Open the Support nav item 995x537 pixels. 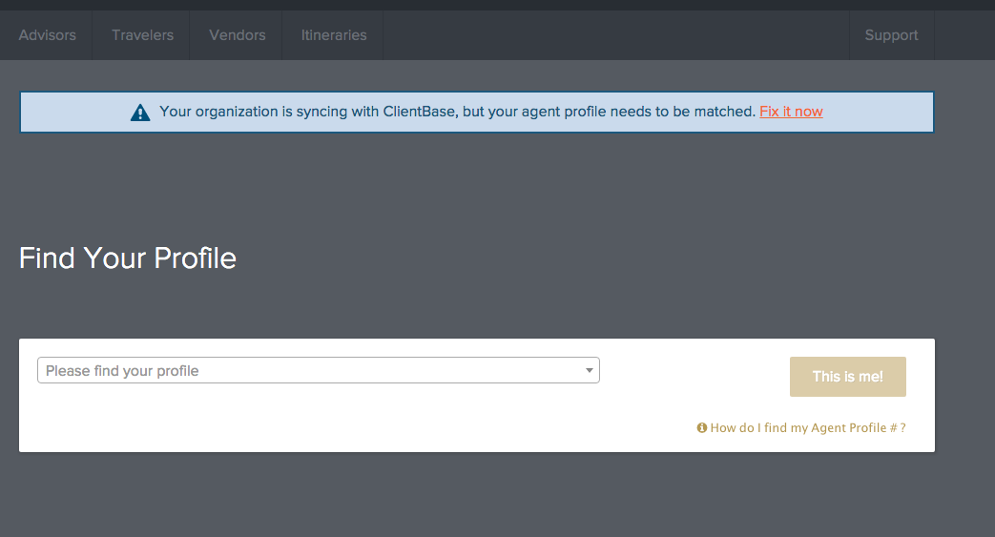pyautogui.click(x=891, y=35)
